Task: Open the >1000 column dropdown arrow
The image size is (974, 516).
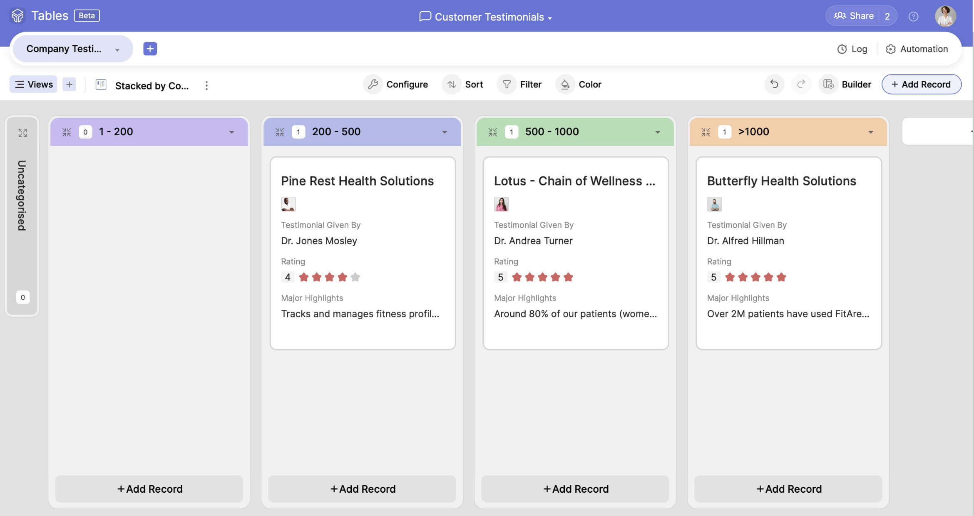Action: 871,132
